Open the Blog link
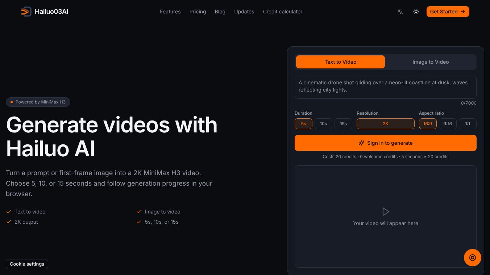This screenshot has height=275, width=490. click(220, 12)
